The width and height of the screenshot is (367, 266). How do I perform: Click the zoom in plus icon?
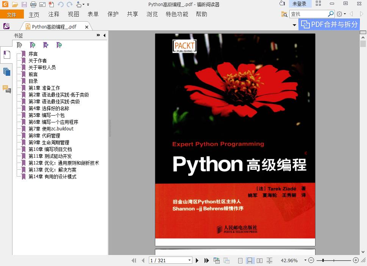356,260
